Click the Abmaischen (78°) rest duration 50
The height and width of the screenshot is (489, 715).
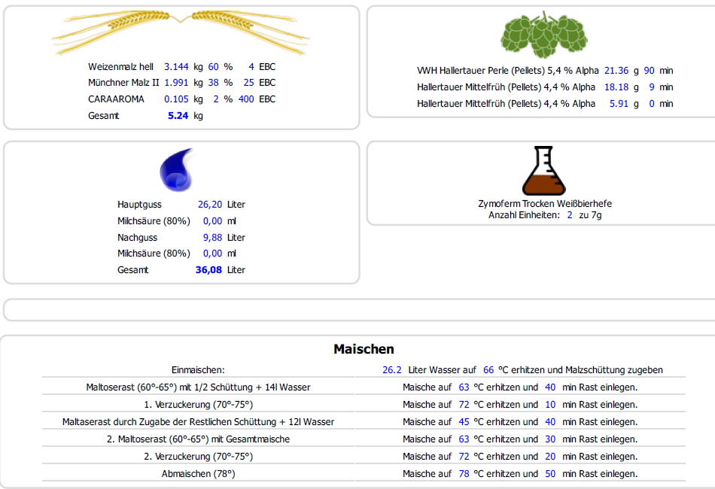[x=550, y=474]
